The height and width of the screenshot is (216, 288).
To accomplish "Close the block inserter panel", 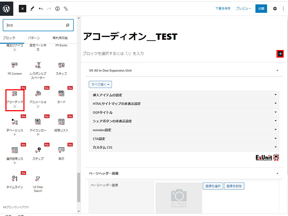I will click(23, 8).
